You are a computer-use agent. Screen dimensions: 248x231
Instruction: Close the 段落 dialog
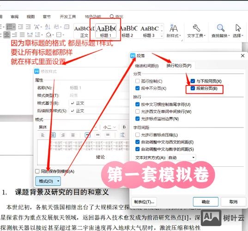(x=242, y=56)
